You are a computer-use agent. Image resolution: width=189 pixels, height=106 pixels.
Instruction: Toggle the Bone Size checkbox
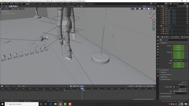[x=185, y=89]
